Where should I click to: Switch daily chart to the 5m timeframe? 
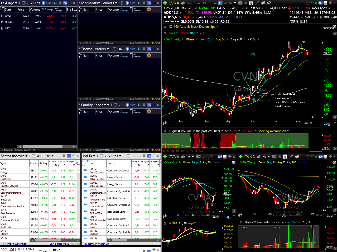tap(189, 3)
